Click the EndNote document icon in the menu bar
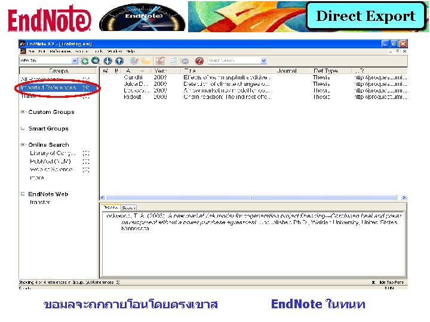430x322 pixels. pyautogui.click(x=23, y=51)
